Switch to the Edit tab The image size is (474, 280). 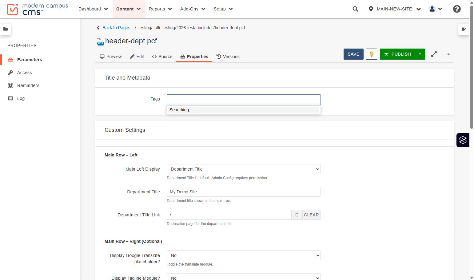click(137, 57)
